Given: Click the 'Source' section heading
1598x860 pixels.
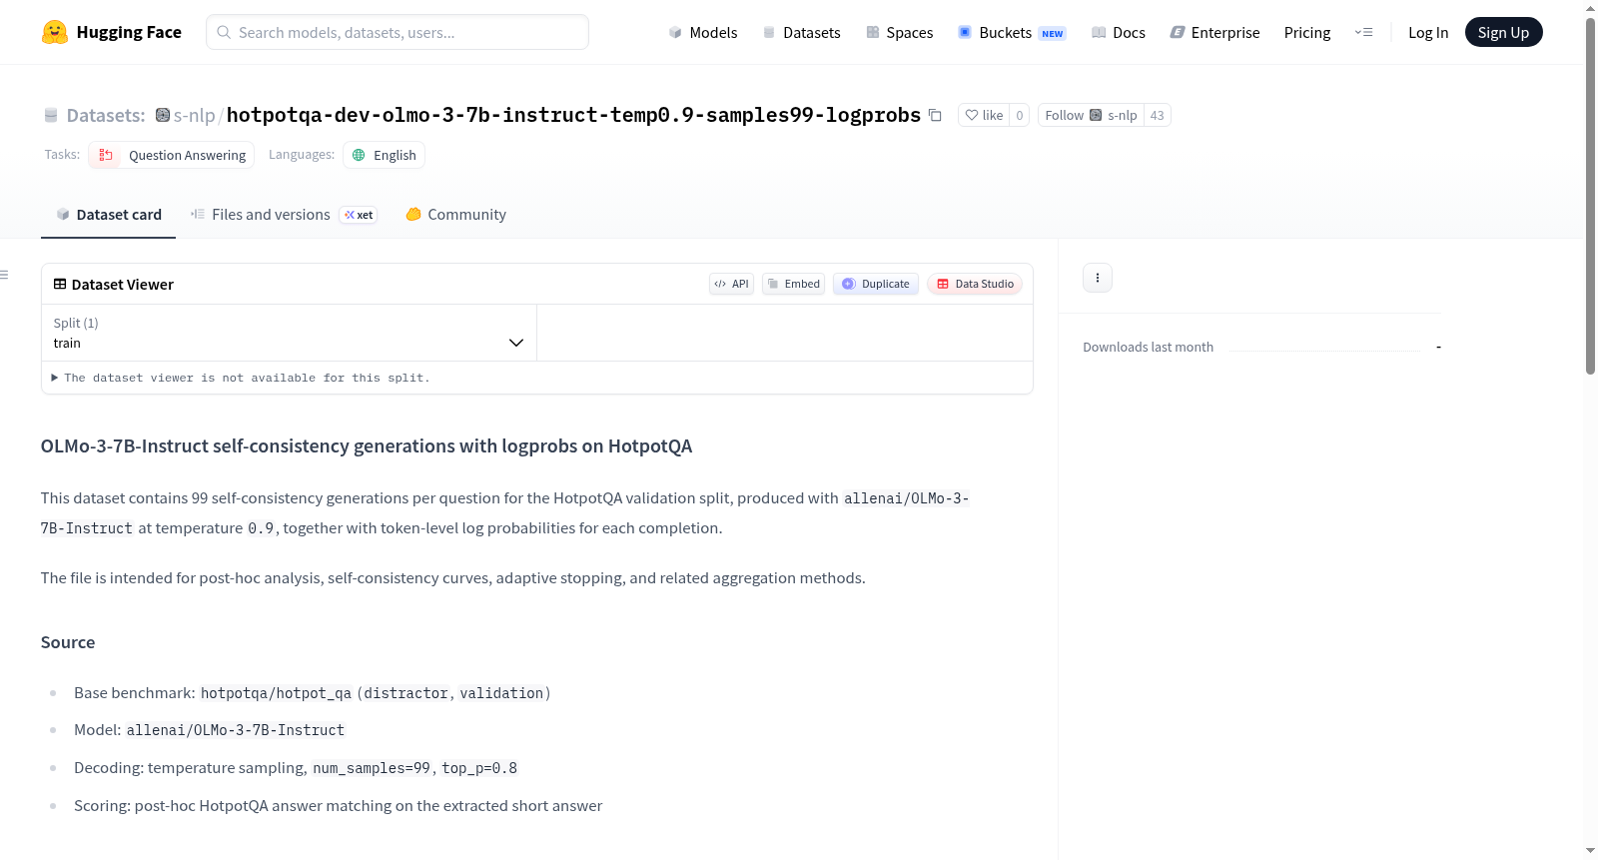Looking at the screenshot, I should tap(68, 642).
